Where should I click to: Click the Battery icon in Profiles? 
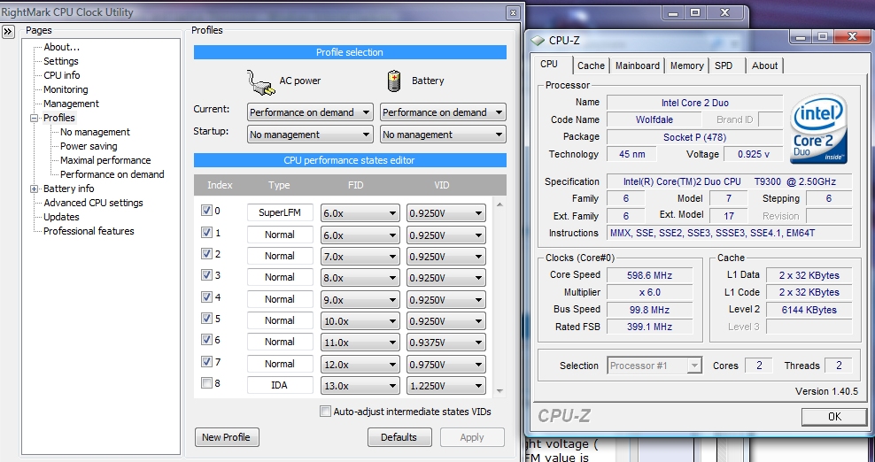(395, 81)
